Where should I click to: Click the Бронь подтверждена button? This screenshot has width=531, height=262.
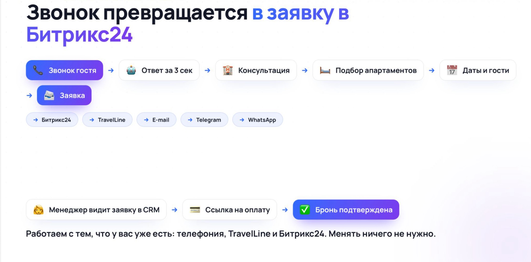346,210
